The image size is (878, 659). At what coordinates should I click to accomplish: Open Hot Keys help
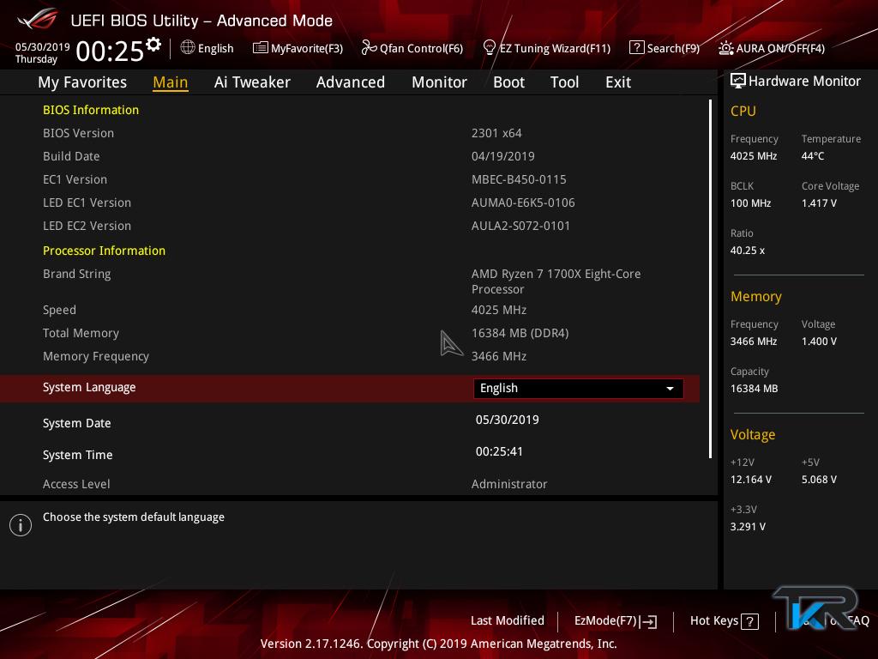click(x=724, y=621)
